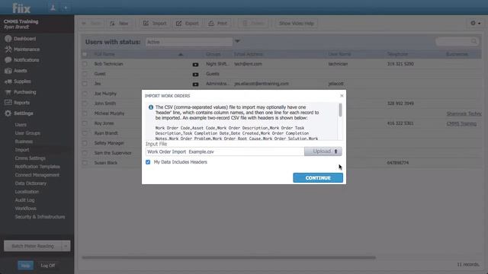Viewport: 488px width, 274px height.
Task: Select the Import settings item
Action: coord(22,150)
